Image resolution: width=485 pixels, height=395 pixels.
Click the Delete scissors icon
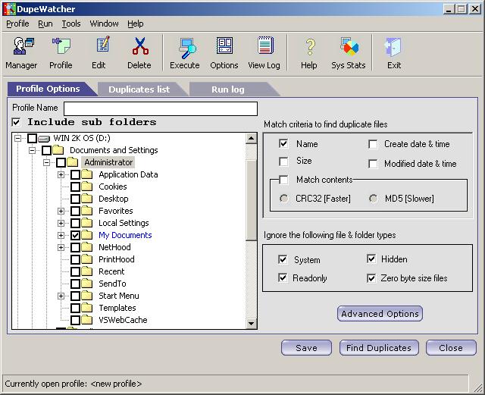point(140,45)
